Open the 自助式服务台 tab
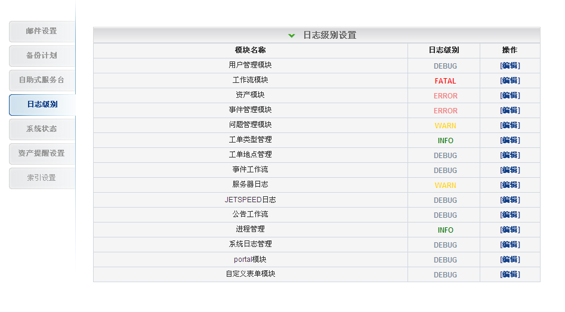Viewport: 565px width, 312px height. pyautogui.click(x=42, y=80)
